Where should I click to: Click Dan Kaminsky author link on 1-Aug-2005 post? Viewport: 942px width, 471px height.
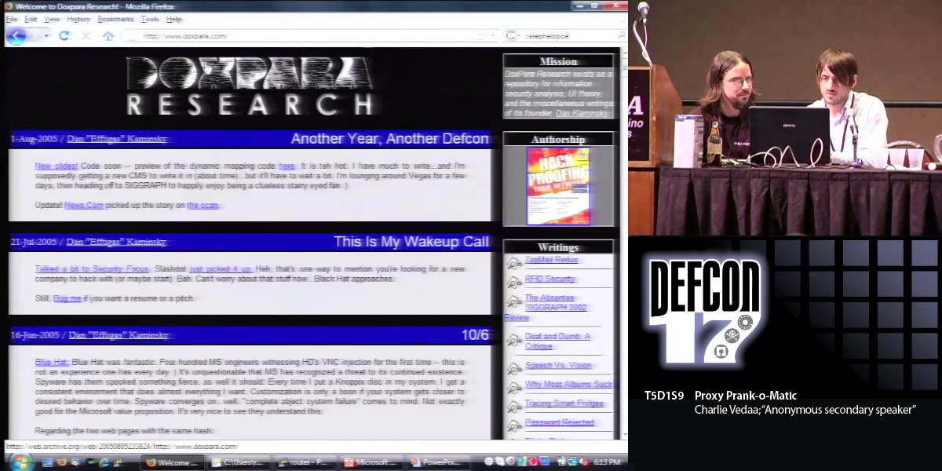tap(117, 139)
